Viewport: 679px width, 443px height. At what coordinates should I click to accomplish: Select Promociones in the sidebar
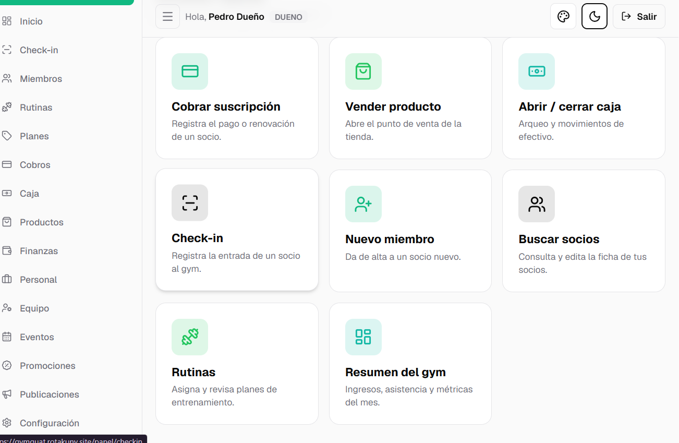click(x=47, y=366)
